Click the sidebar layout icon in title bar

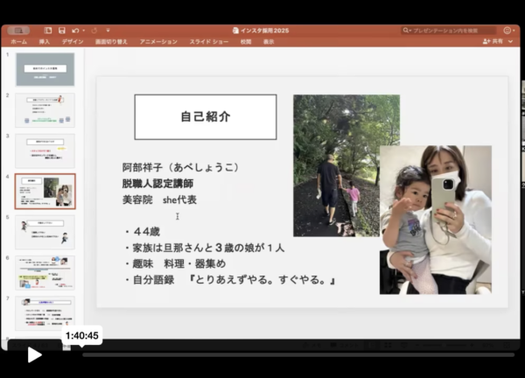[48, 30]
